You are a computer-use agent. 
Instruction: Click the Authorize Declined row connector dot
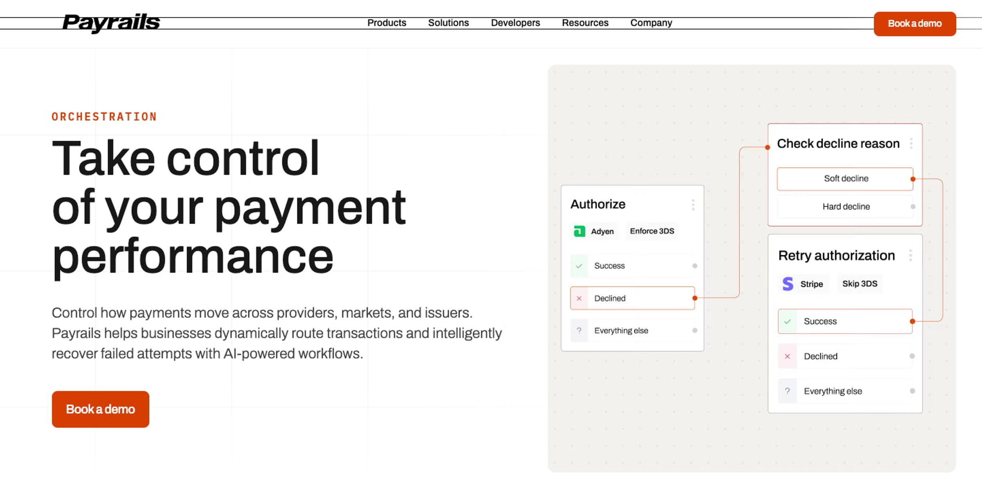(x=695, y=298)
